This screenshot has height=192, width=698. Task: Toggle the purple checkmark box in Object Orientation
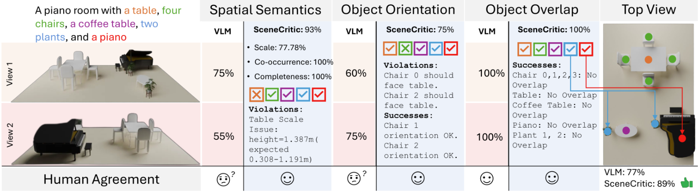(x=421, y=48)
